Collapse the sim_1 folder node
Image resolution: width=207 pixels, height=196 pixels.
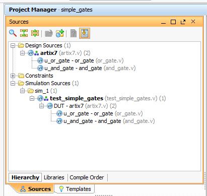pyautogui.click(x=22, y=91)
